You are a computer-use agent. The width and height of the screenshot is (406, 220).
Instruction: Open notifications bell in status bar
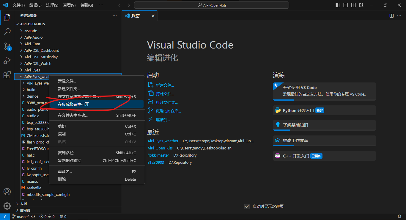[399, 217]
